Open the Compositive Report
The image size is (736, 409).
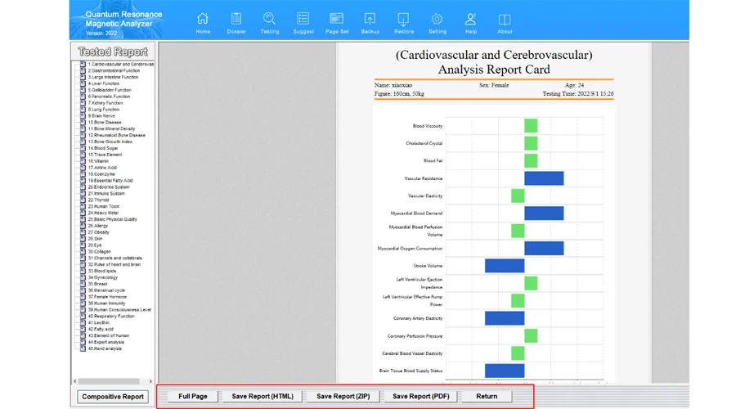pos(113,397)
